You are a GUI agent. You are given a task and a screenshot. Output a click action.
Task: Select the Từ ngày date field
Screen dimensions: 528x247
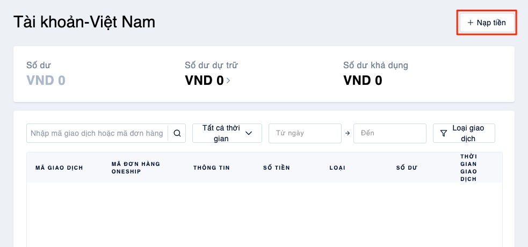[305, 133]
